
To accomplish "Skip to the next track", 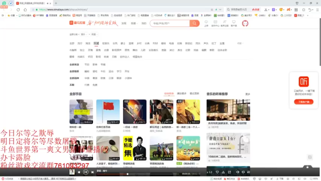I will coord(93,172).
